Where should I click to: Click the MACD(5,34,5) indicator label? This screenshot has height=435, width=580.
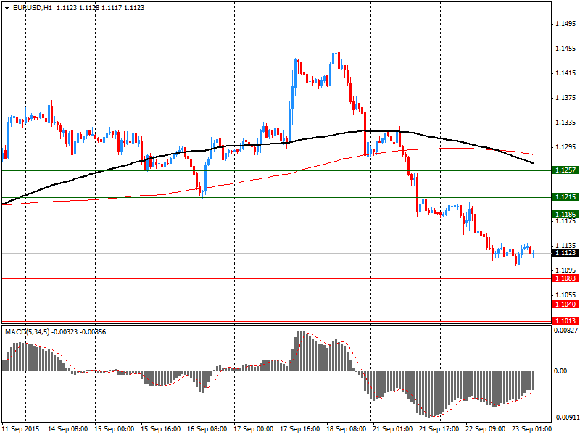(x=27, y=332)
